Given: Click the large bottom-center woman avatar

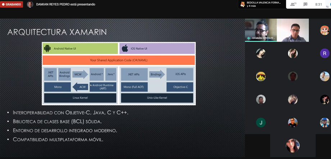Looking at the screenshot, I should 293,145.
